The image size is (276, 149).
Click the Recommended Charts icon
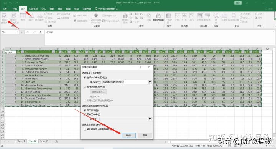click(125, 18)
